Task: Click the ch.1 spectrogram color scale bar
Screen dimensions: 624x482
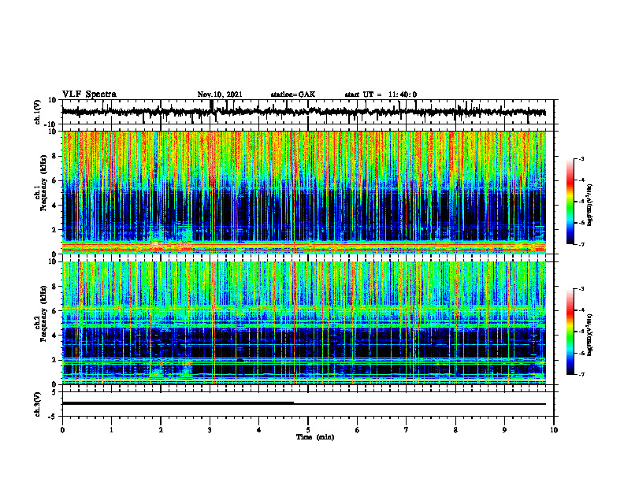Action: tap(570, 202)
